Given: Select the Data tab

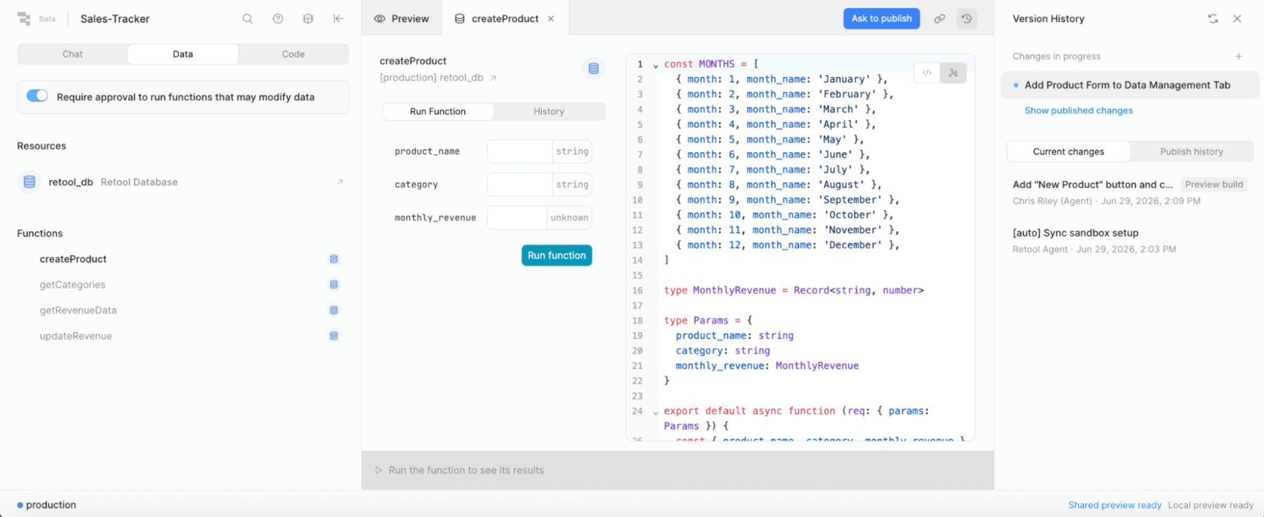Looking at the screenshot, I should (x=183, y=54).
